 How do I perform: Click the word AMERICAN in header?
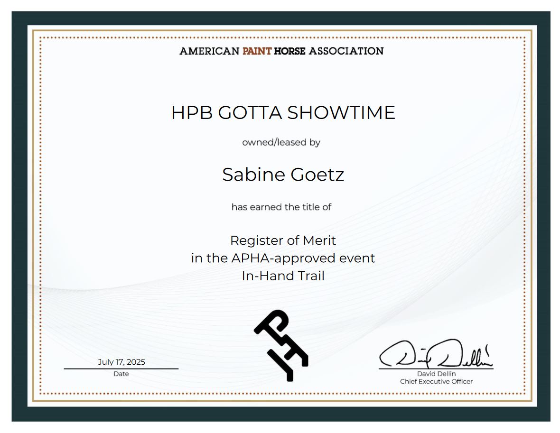coord(209,51)
